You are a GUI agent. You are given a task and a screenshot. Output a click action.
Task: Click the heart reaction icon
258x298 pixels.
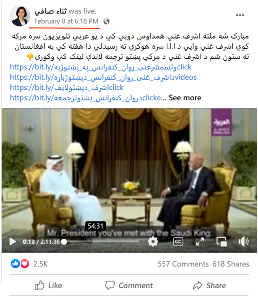click(x=25, y=264)
